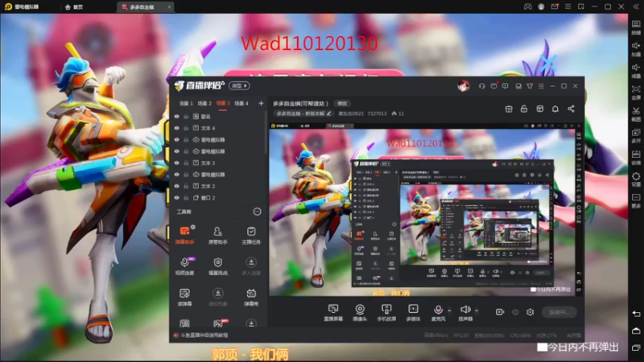644x362 pixels.
Task: Click the emulator settings gear in right sidebar
Action: point(636,176)
